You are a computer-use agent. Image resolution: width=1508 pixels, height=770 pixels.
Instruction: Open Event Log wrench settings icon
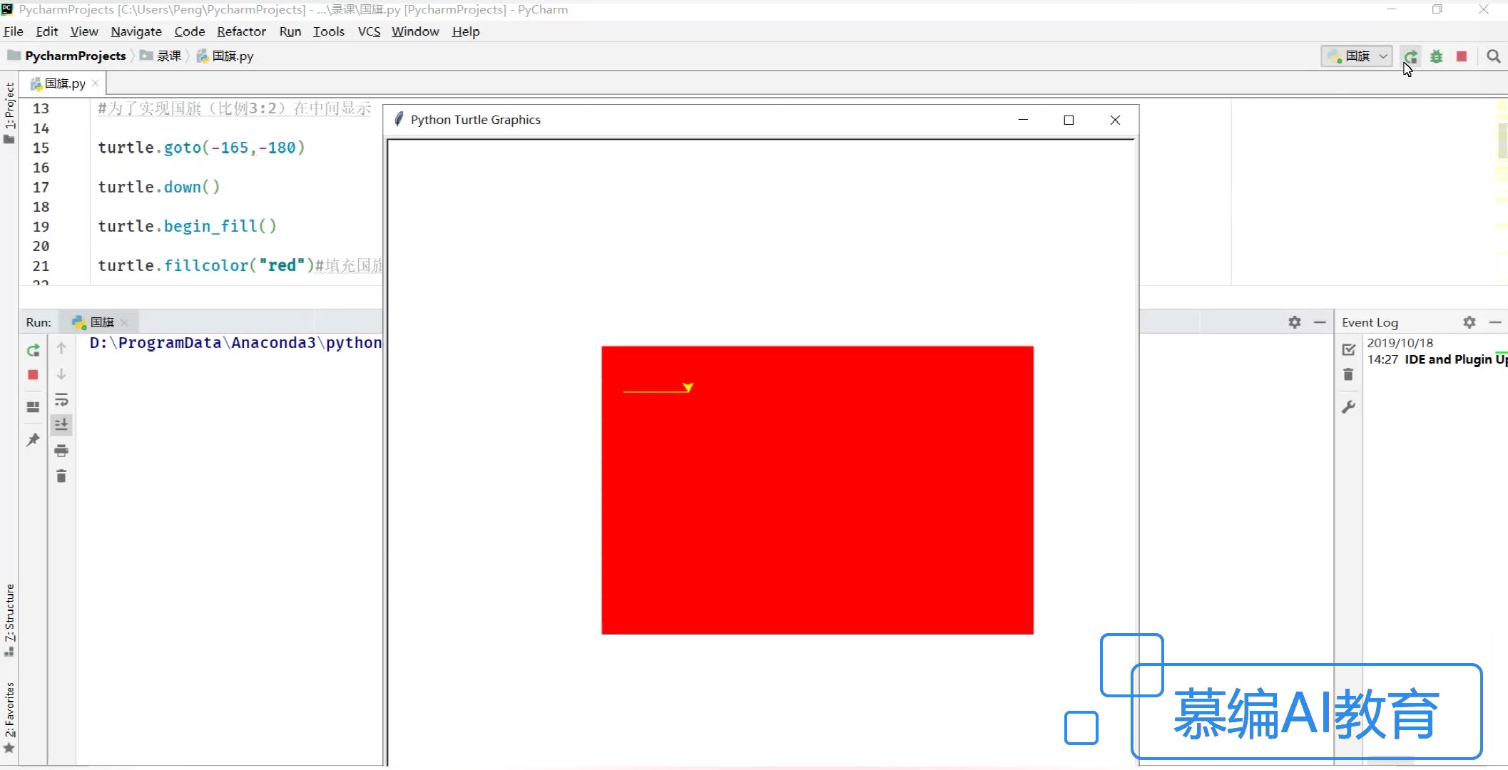pos(1348,407)
